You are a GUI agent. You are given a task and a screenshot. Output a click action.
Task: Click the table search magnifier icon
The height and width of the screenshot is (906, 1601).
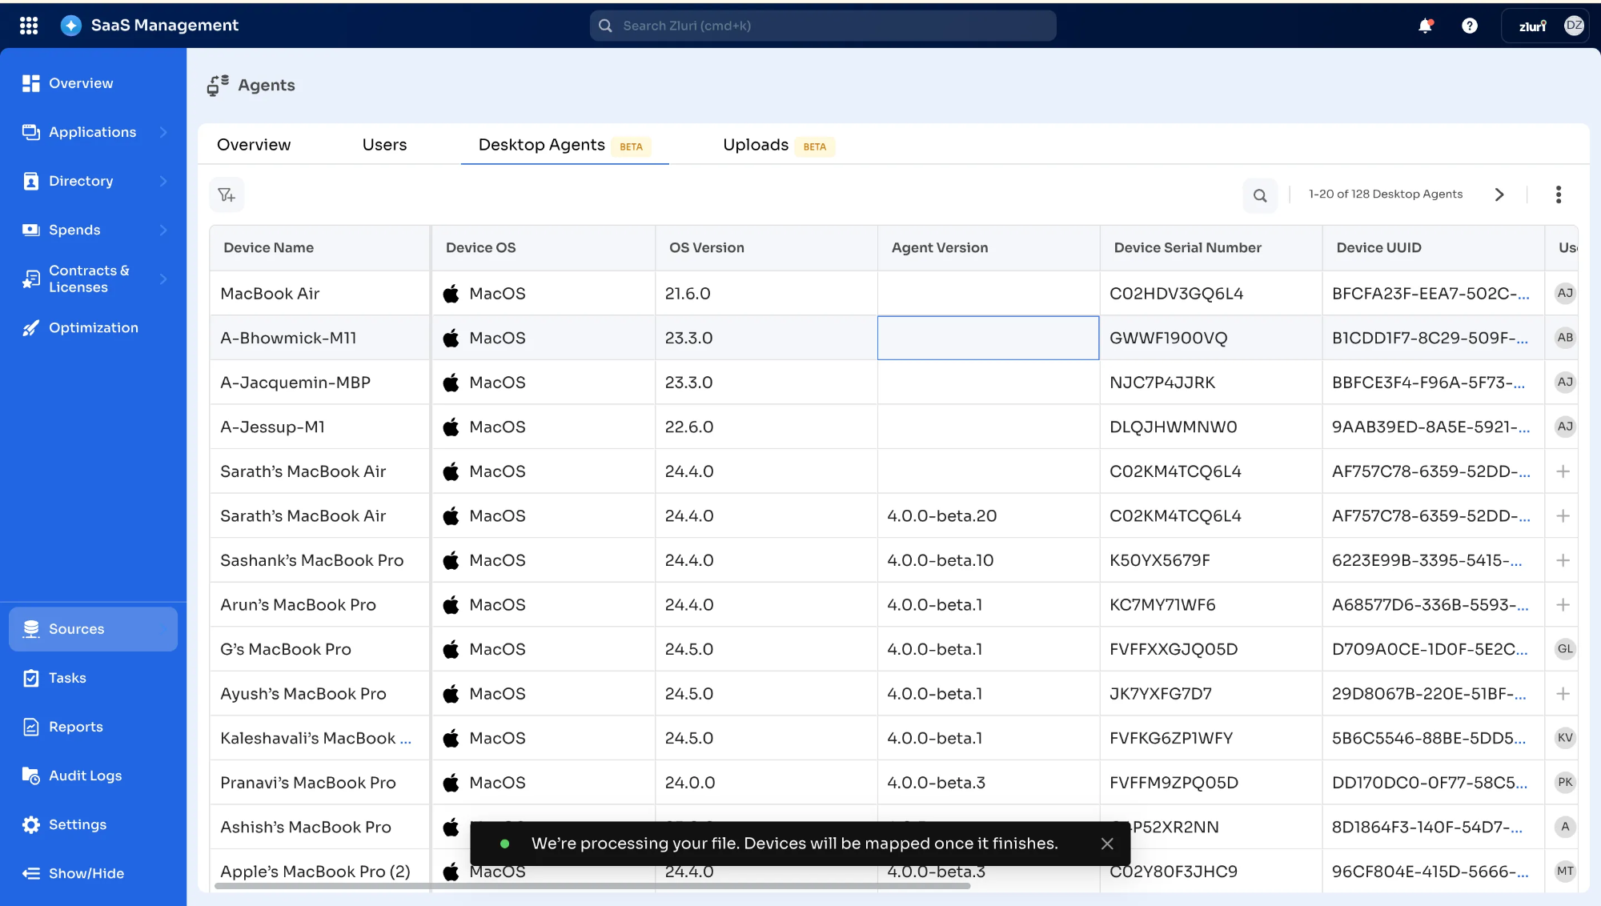pyautogui.click(x=1260, y=195)
